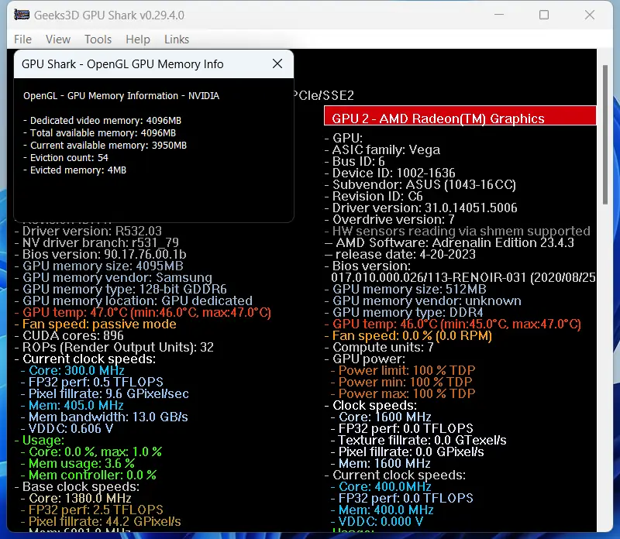
Task: Click 'GPU memory location: GPU dedicated' line
Action: [133, 300]
